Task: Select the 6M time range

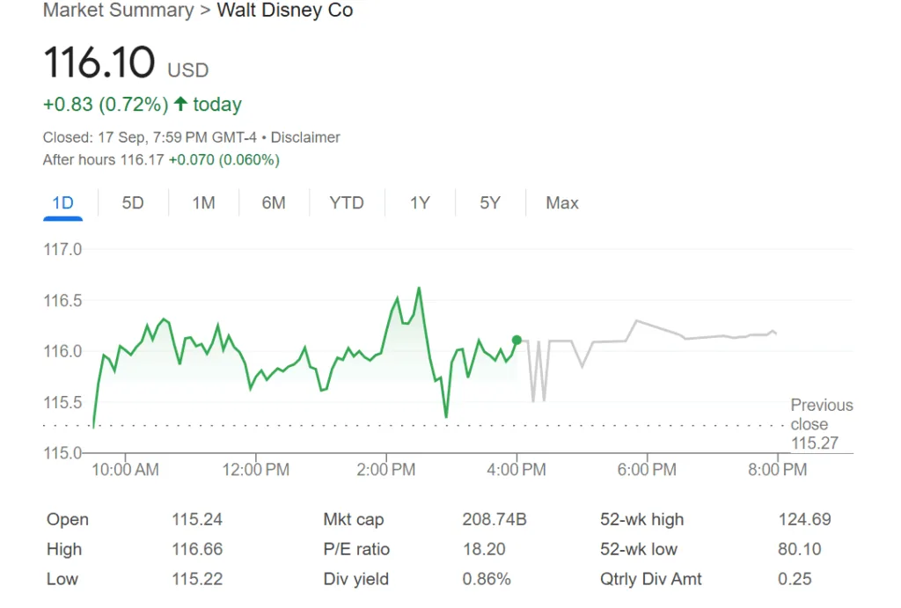Action: coord(274,202)
